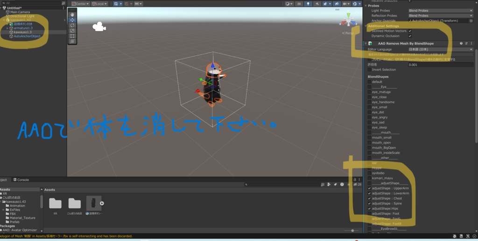Toggle adjustShape : Chest checkbox

tap(370, 199)
